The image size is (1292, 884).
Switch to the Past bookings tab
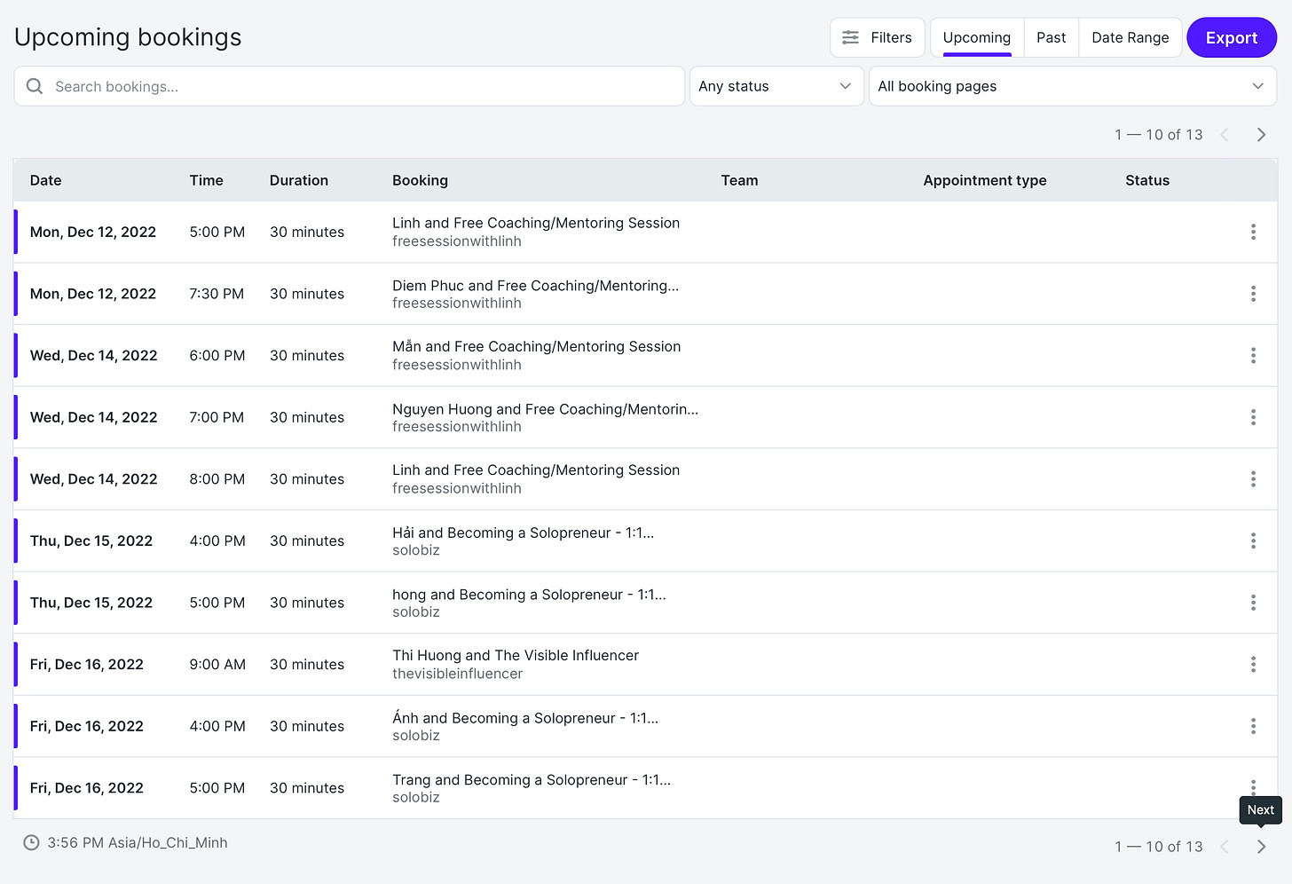click(x=1051, y=37)
